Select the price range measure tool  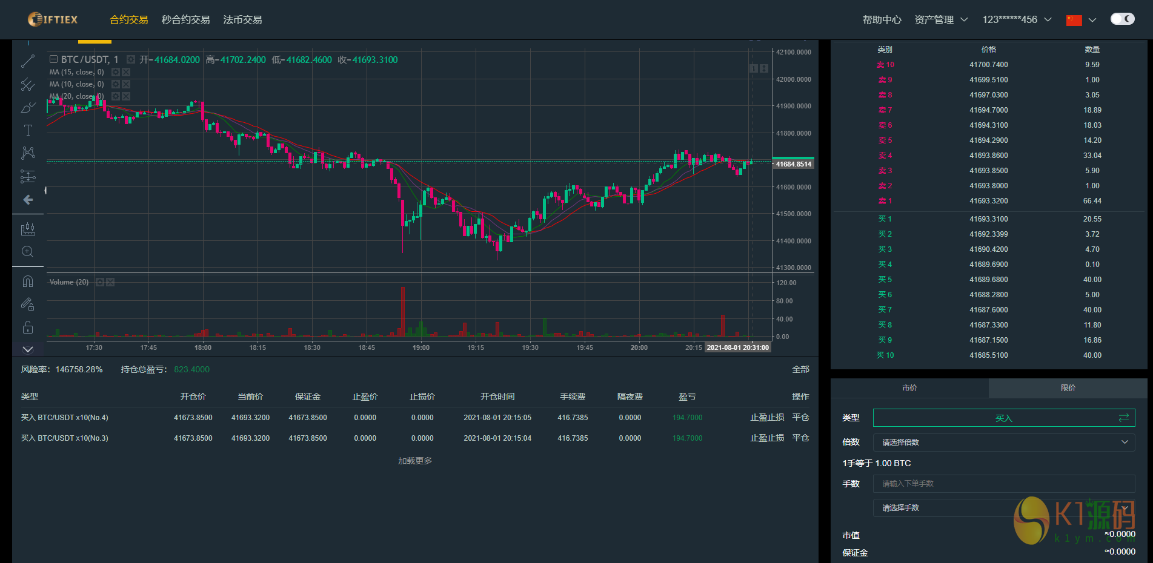point(28,229)
